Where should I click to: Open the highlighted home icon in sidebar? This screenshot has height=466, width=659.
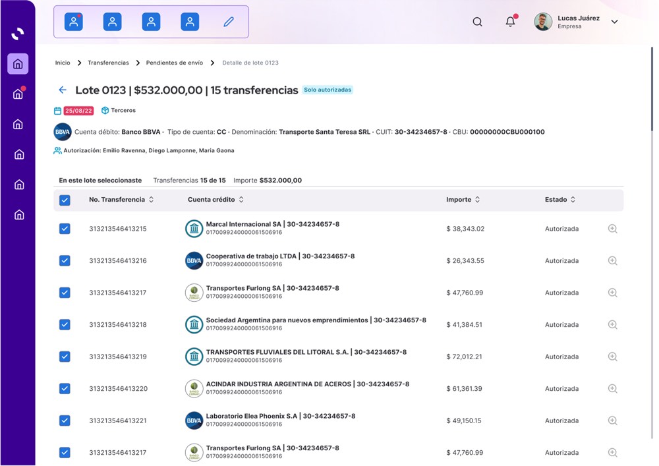point(18,64)
